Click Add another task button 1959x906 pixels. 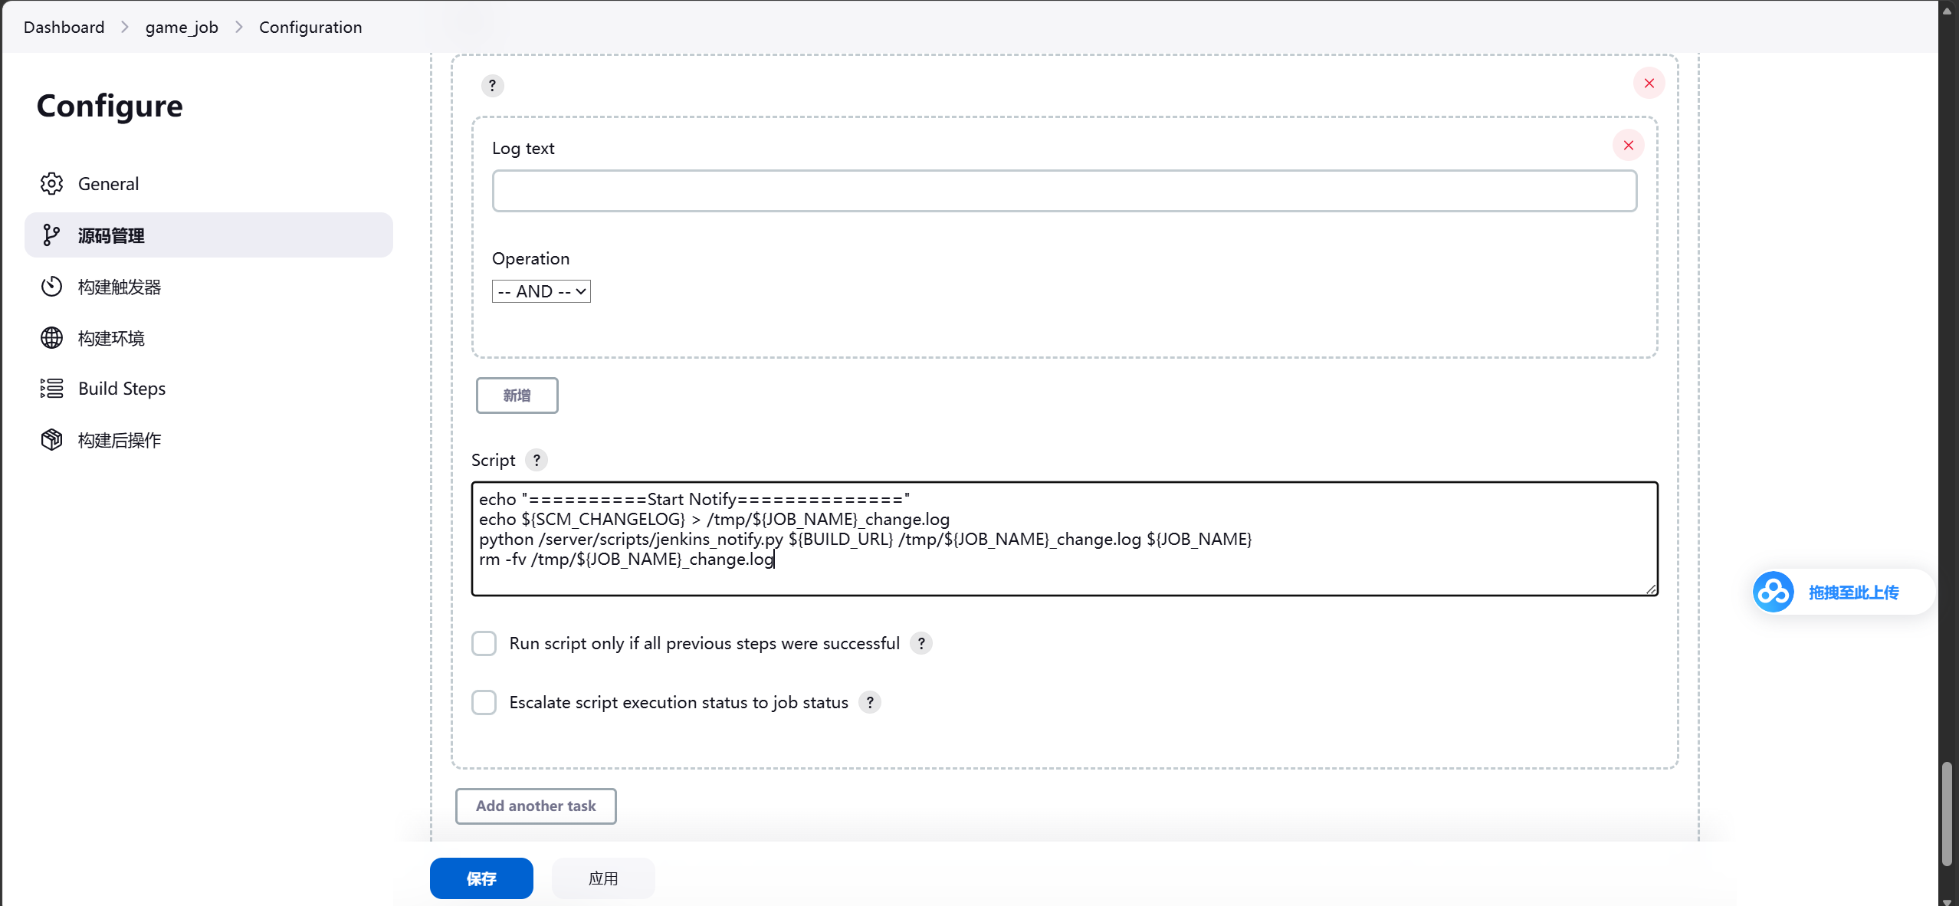(536, 806)
